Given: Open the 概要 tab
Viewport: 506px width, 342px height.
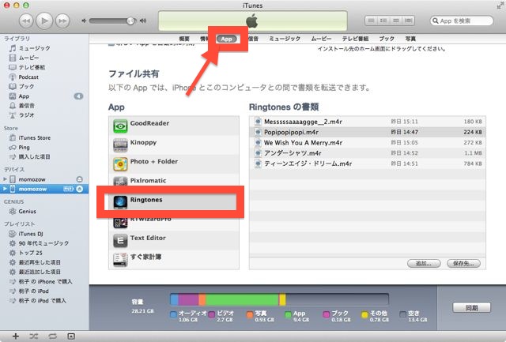Looking at the screenshot, I should (x=184, y=39).
